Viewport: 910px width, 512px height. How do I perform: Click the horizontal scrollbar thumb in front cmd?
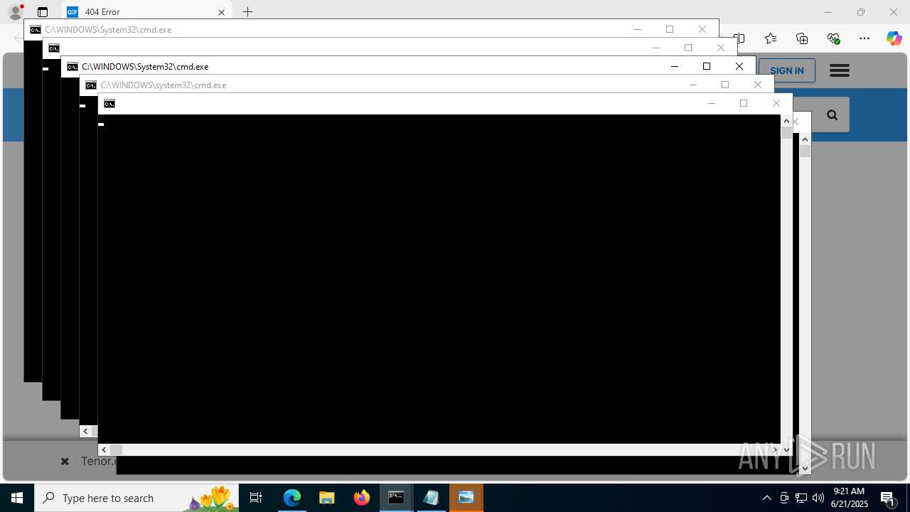click(x=116, y=449)
